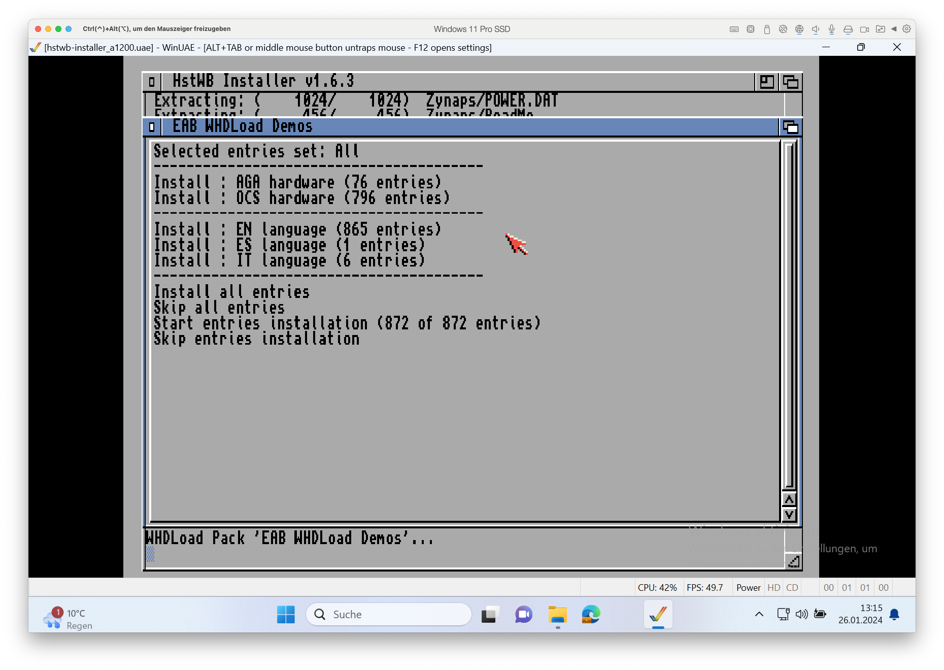Click the list scroll up arrow
This screenshot has width=944, height=670.
click(x=789, y=499)
